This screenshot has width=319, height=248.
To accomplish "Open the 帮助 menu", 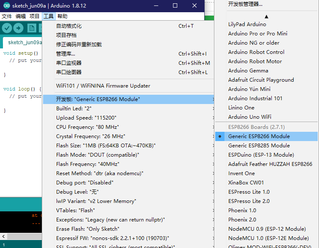I will pyautogui.click(x=62, y=16).
